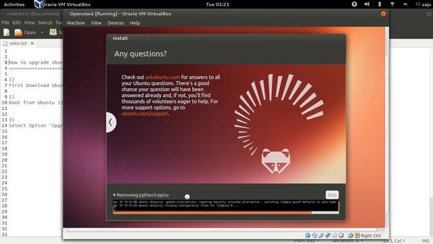Click gedit line 7 'First Download' text
Image resolution: width=433 pixels, height=244 pixels.
pyautogui.click(x=36, y=85)
